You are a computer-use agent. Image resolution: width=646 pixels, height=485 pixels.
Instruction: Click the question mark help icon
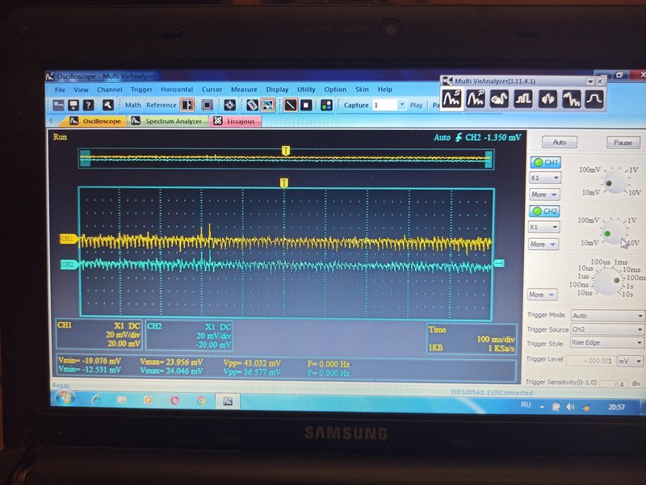(x=88, y=106)
